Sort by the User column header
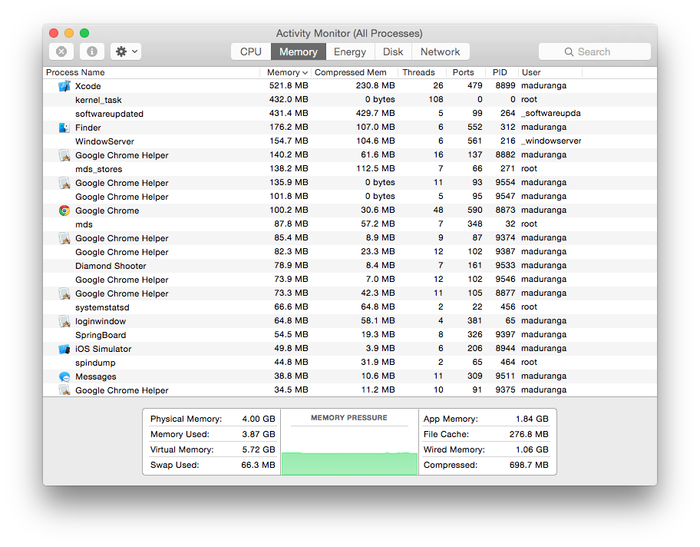700x547 pixels. point(550,72)
